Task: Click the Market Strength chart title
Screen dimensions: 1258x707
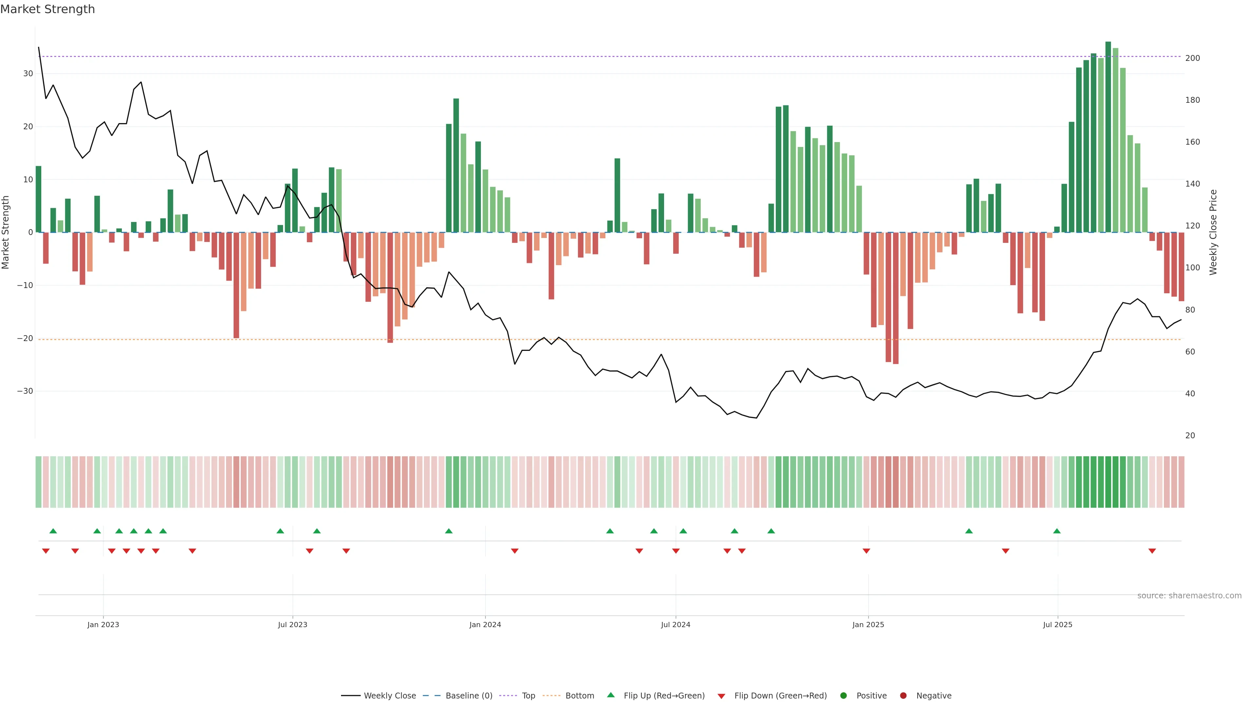Action: [48, 9]
